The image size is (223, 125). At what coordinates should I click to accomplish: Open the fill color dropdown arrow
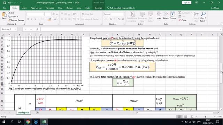tap(52, 19)
